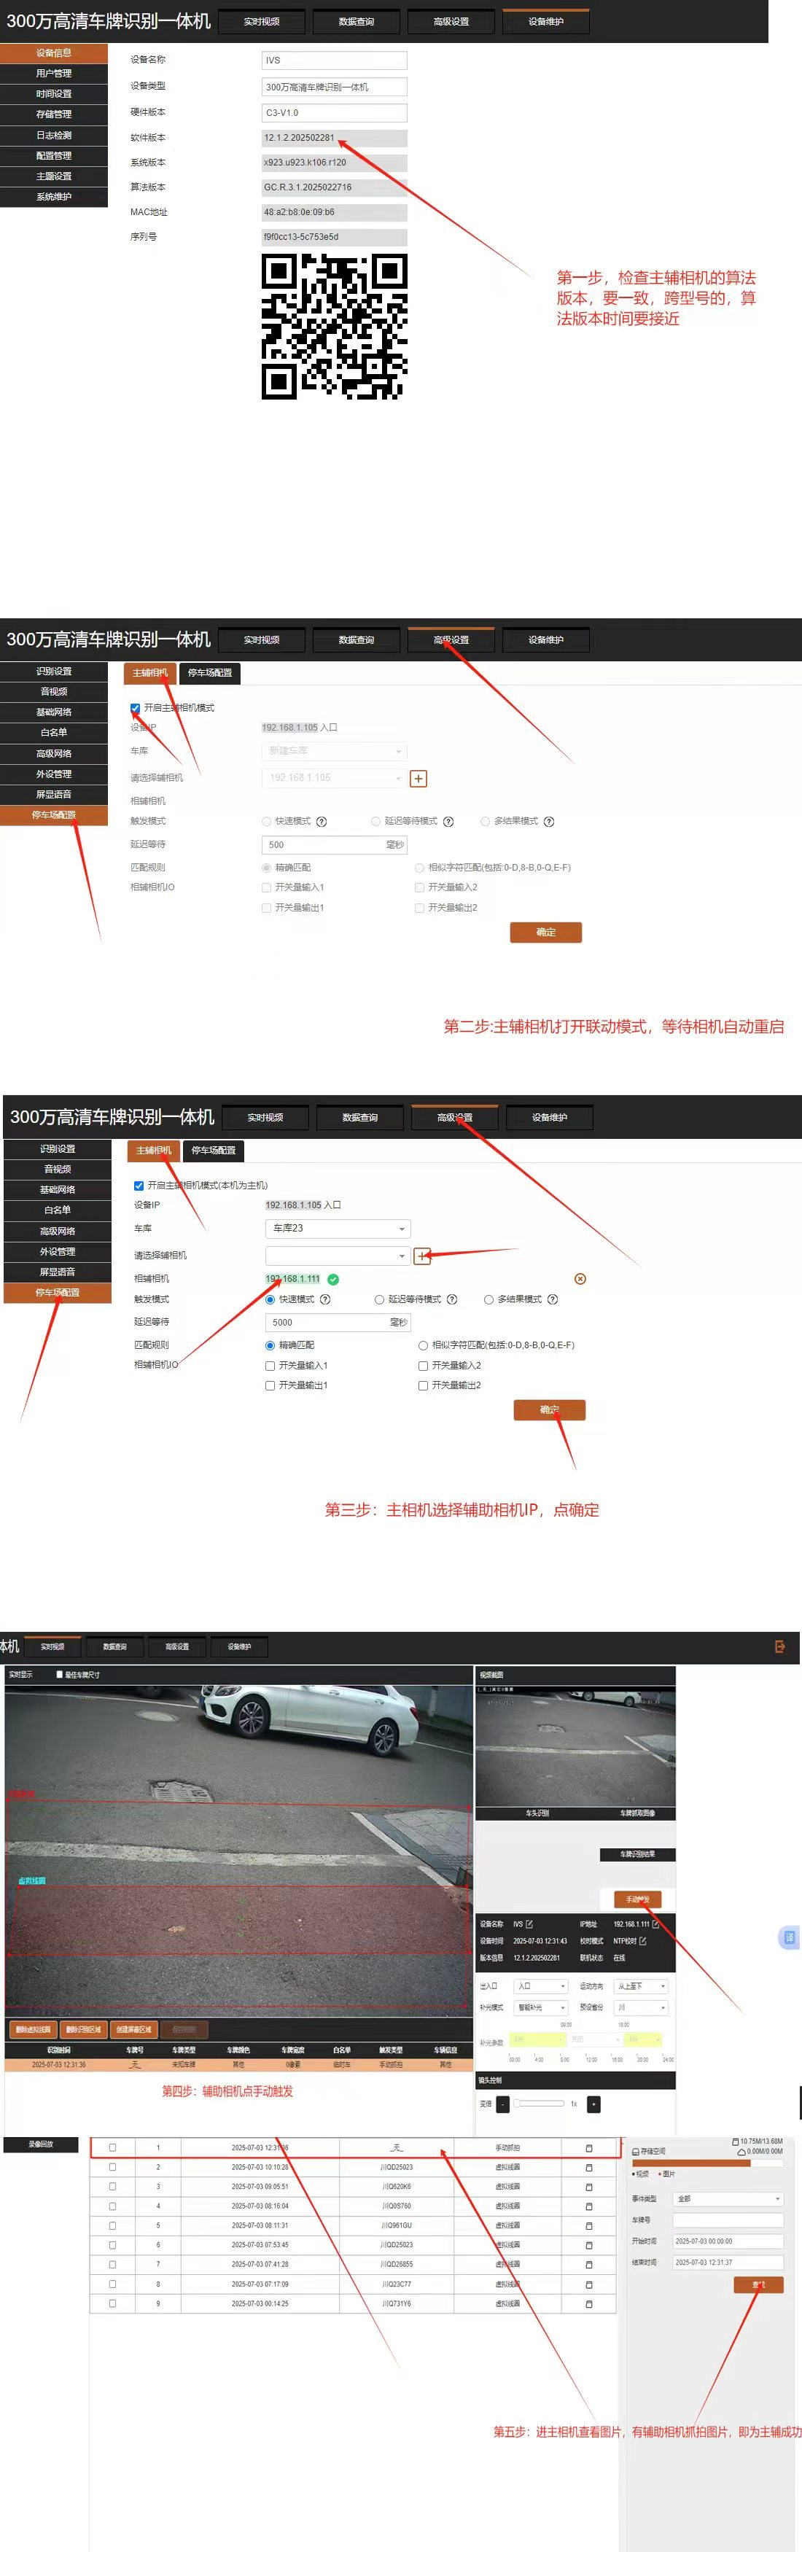Click the help icon next to 延迟等待模式 in the 车库23 form
The width and height of the screenshot is (802, 2552).
coord(453,1300)
